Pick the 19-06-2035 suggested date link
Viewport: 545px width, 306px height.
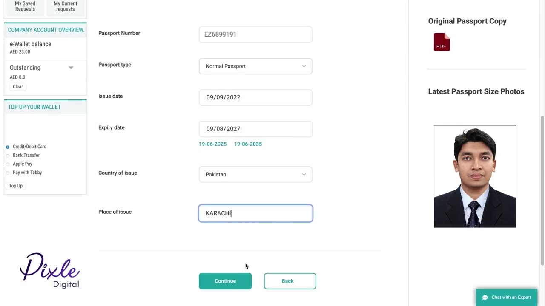click(248, 144)
